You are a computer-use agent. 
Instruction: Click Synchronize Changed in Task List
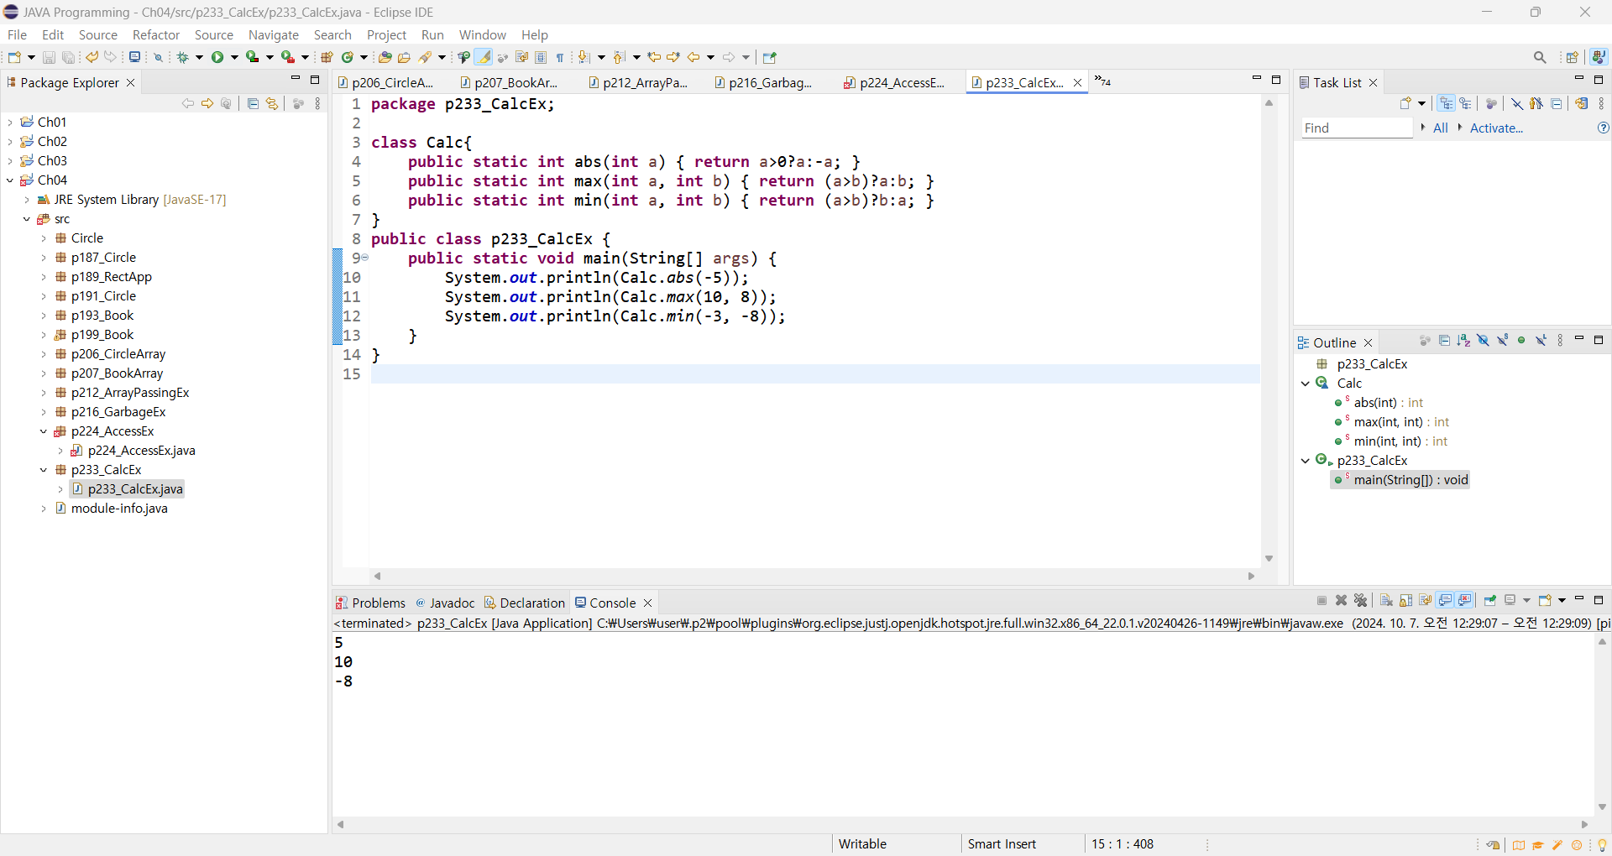(1582, 103)
